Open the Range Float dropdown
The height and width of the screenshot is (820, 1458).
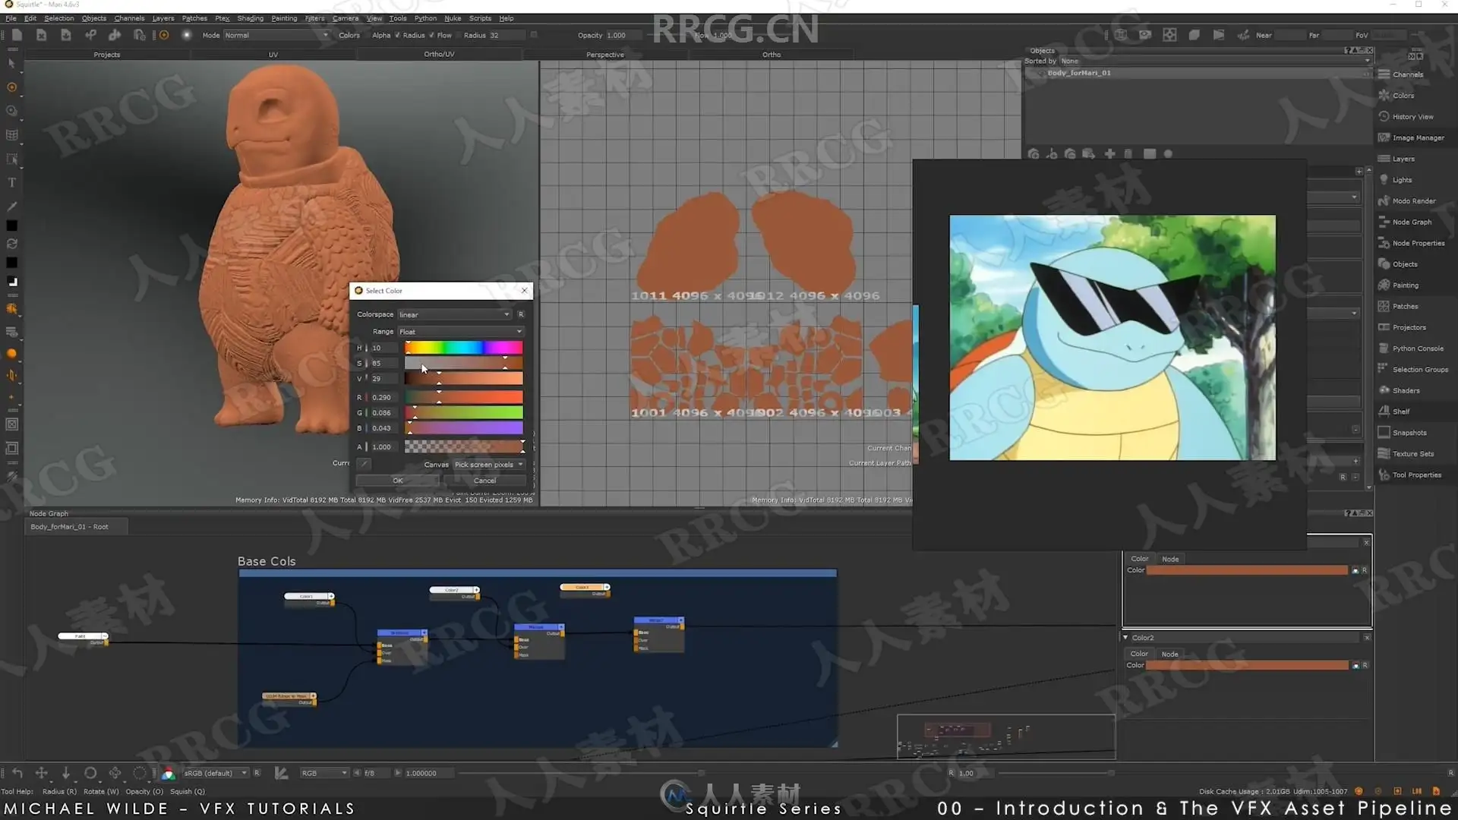[x=460, y=332]
